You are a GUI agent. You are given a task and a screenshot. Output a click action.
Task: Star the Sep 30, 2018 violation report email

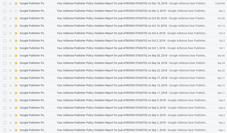tap(10, 56)
